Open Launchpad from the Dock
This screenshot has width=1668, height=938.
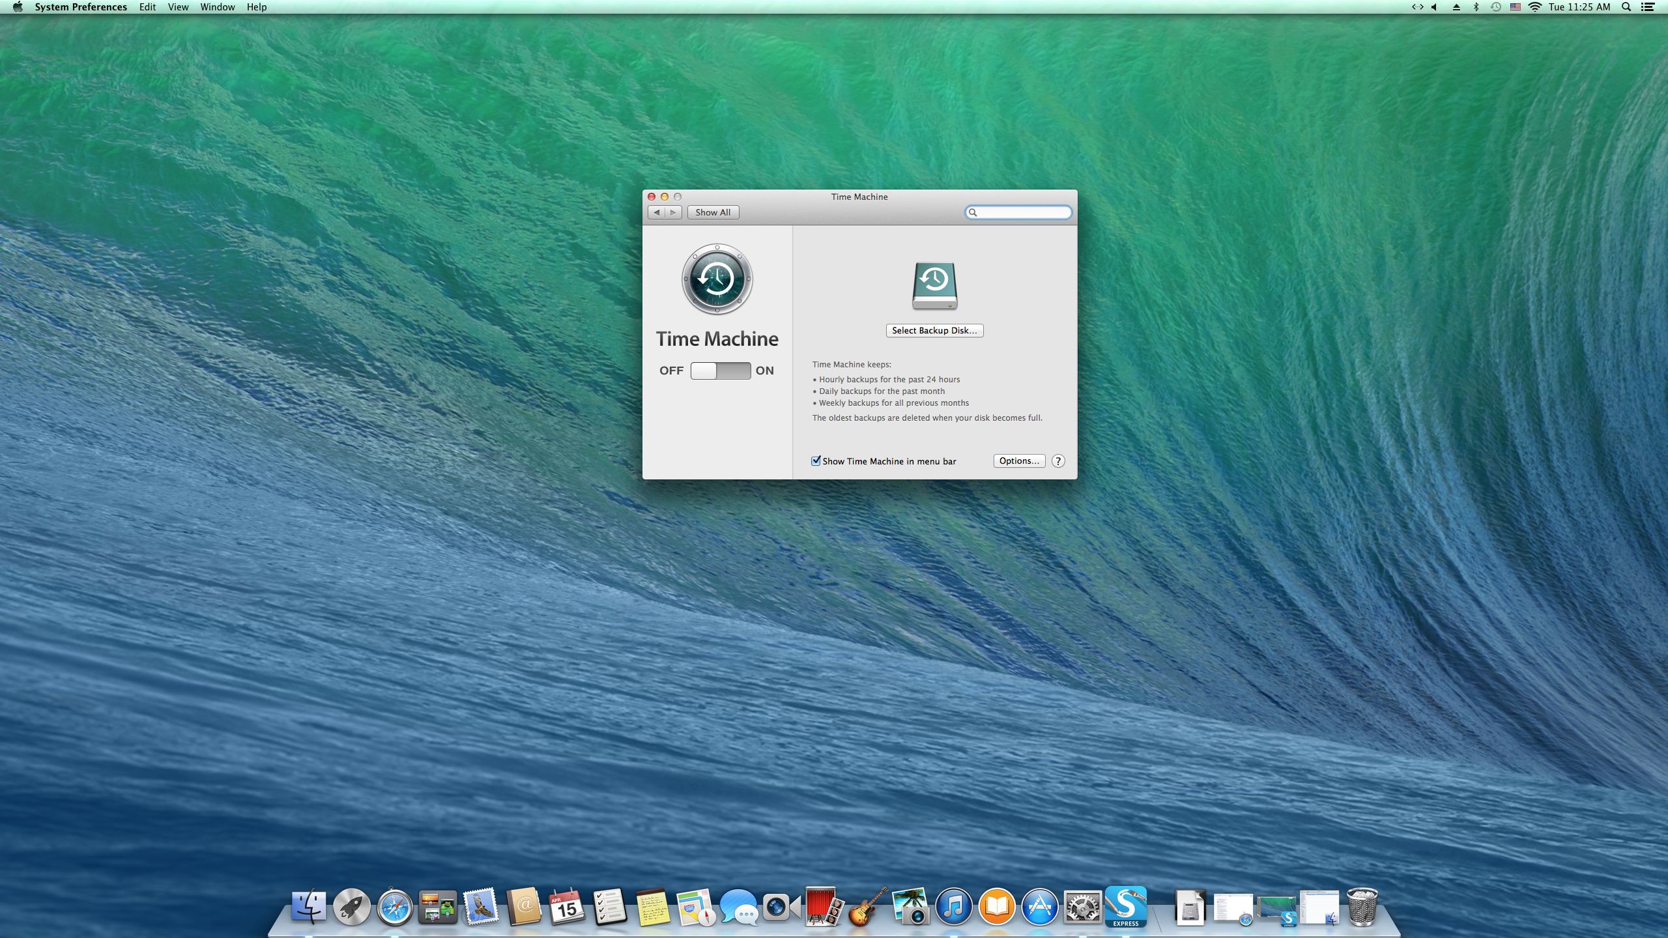pyautogui.click(x=351, y=906)
